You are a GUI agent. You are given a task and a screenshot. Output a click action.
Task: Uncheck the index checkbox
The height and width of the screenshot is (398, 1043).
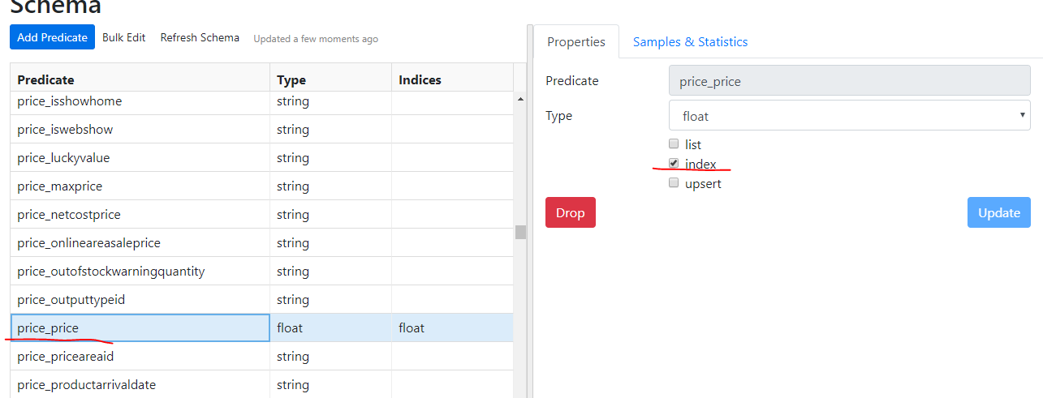point(674,164)
